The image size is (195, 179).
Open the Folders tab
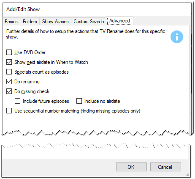click(x=30, y=22)
